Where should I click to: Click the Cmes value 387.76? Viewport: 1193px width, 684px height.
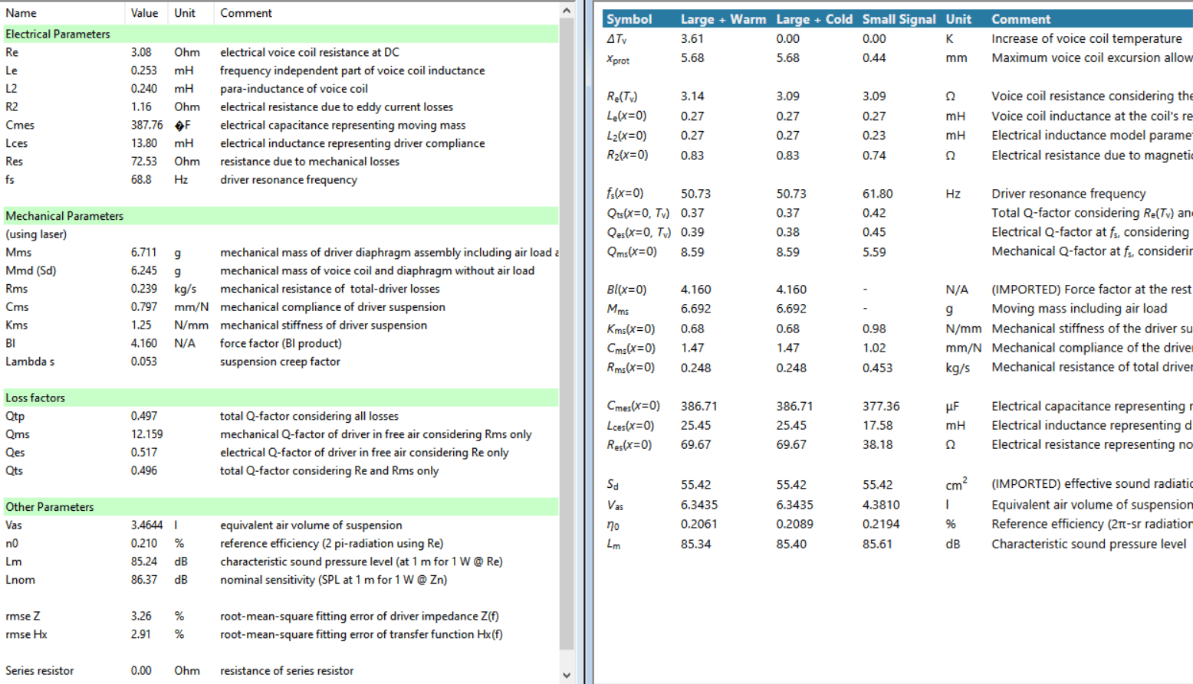(146, 125)
